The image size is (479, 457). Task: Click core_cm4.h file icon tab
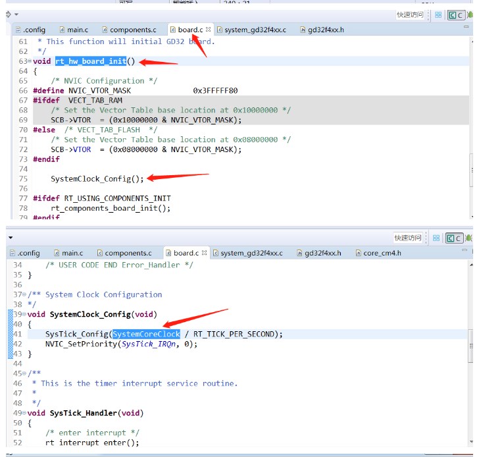(359, 253)
